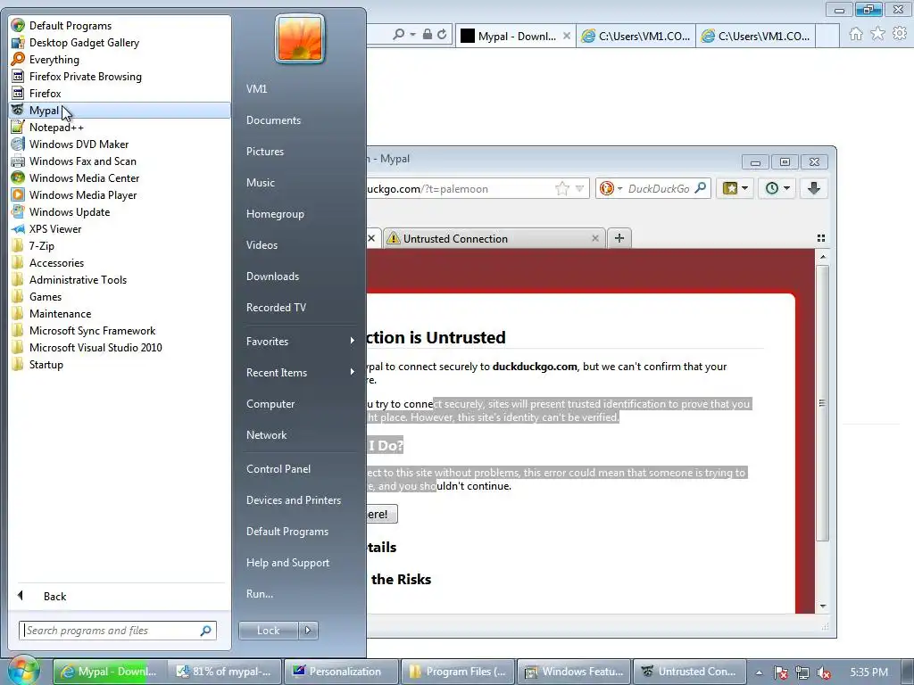Expand the Games folder

(120, 296)
